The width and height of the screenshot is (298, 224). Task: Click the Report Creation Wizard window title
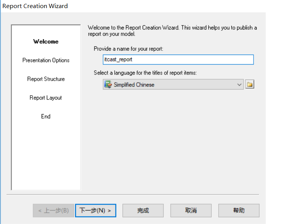pos(35,6)
